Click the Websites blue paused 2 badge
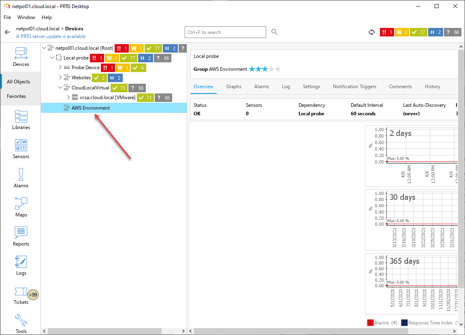Viewport: 465px width, 335px height. coord(115,78)
